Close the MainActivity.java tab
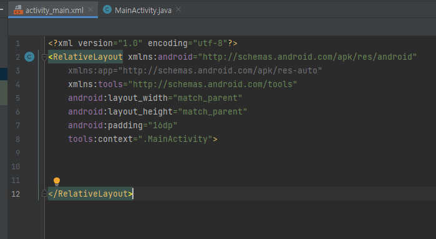The image size is (436, 239). [x=178, y=9]
